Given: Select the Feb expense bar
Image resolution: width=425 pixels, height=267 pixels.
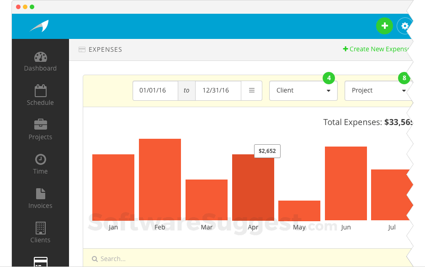Looking at the screenshot, I should pos(160,180).
